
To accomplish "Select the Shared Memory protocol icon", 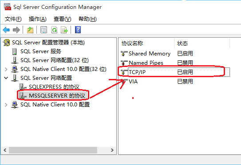I will [124, 54].
